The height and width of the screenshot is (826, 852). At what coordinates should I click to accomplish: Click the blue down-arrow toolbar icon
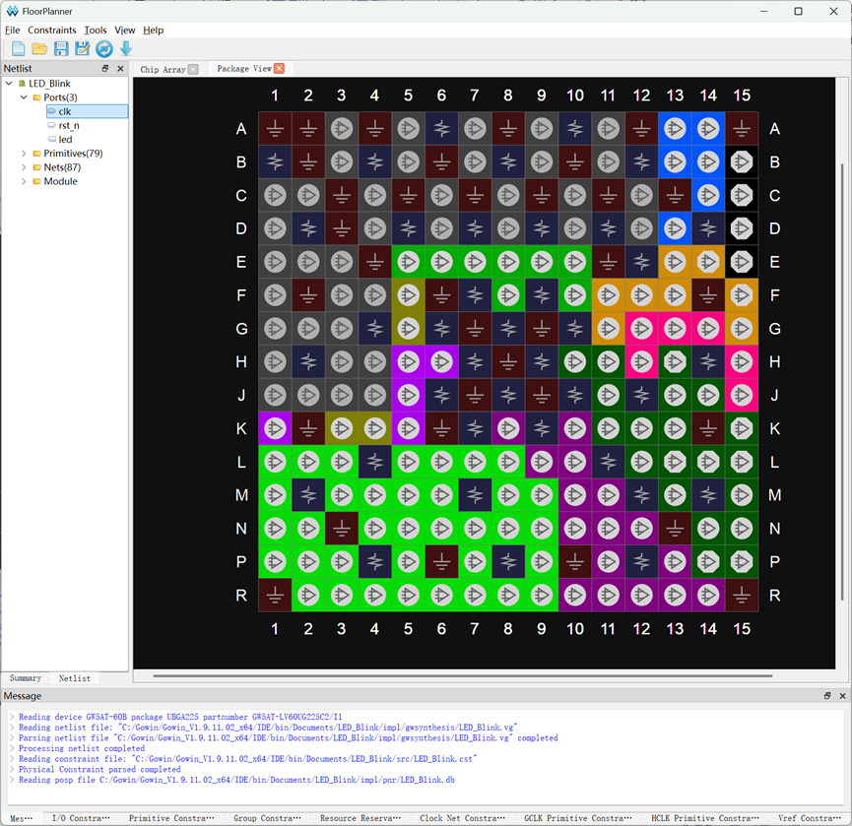[x=126, y=49]
